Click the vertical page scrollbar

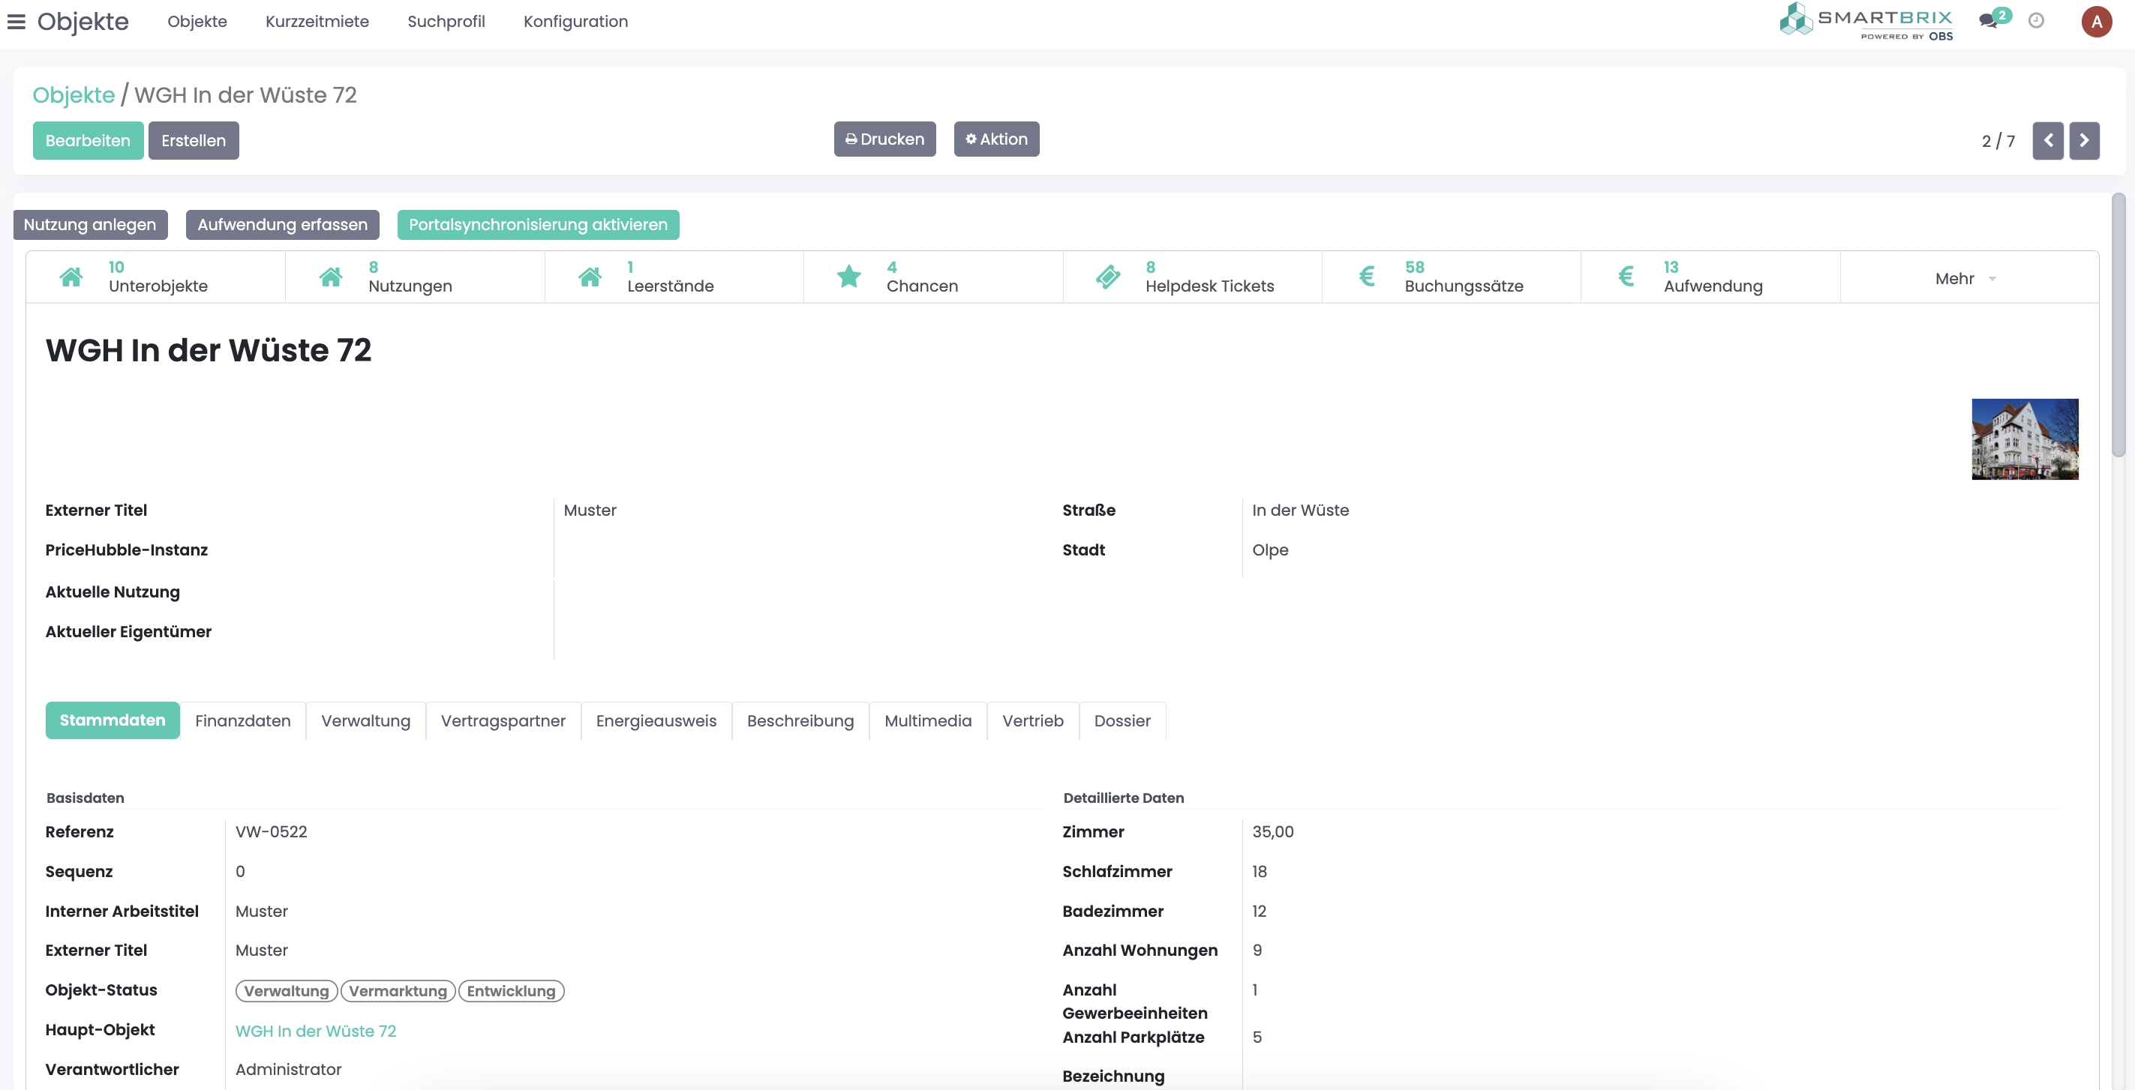click(2118, 325)
